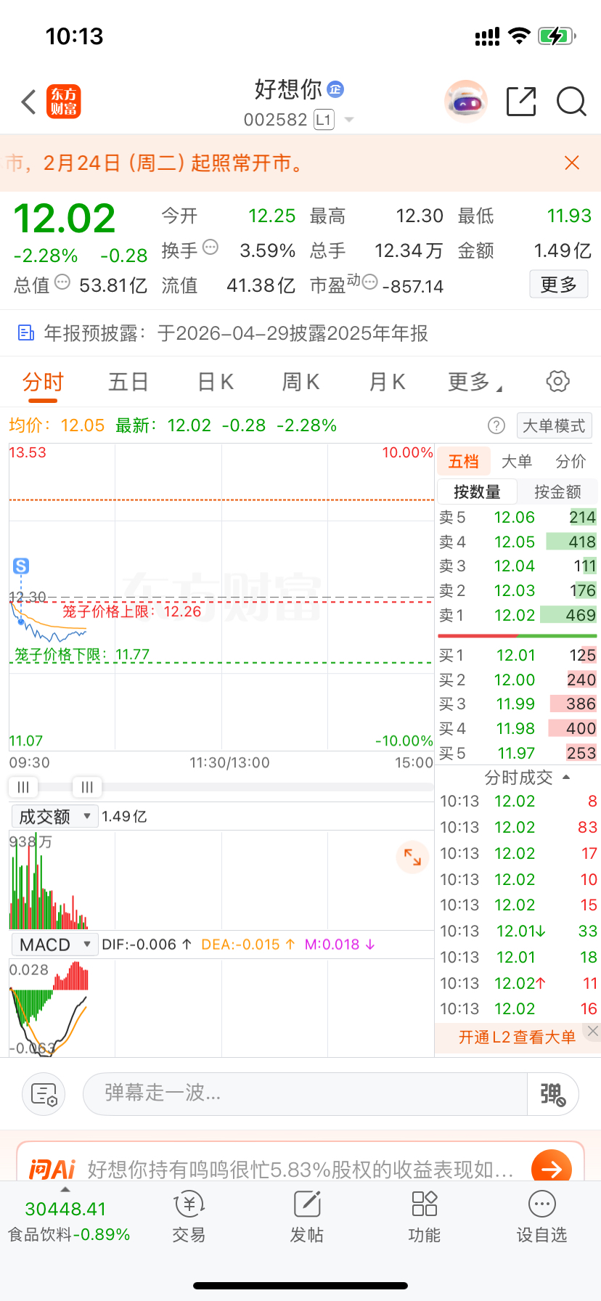
Task: Open chart settings hexagon gear icon
Action: tap(557, 381)
